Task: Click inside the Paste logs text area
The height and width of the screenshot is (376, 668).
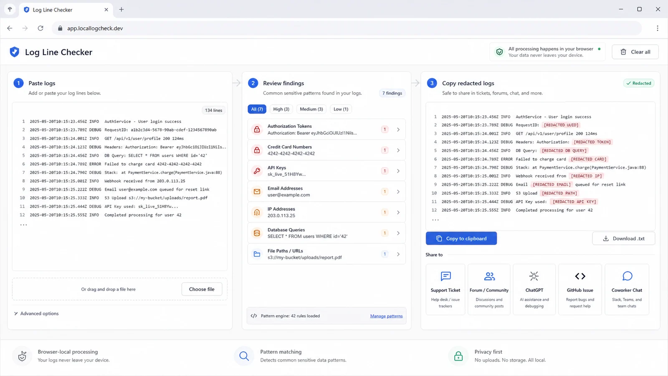Action: (120, 186)
